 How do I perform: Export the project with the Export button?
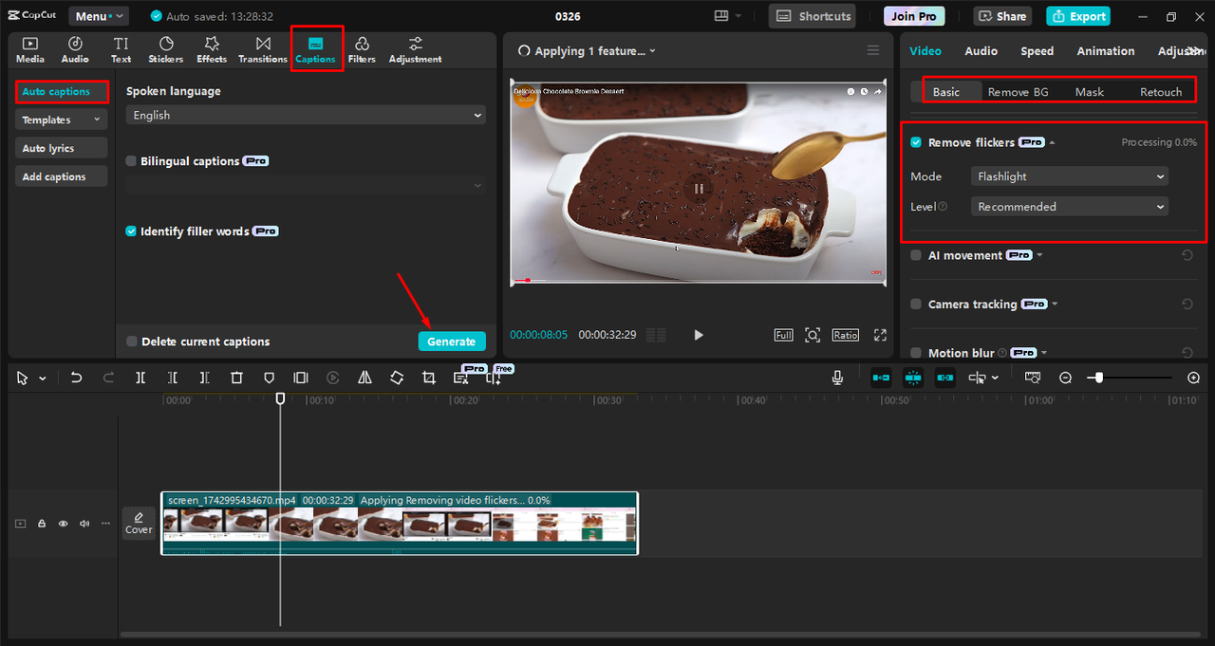pyautogui.click(x=1077, y=15)
